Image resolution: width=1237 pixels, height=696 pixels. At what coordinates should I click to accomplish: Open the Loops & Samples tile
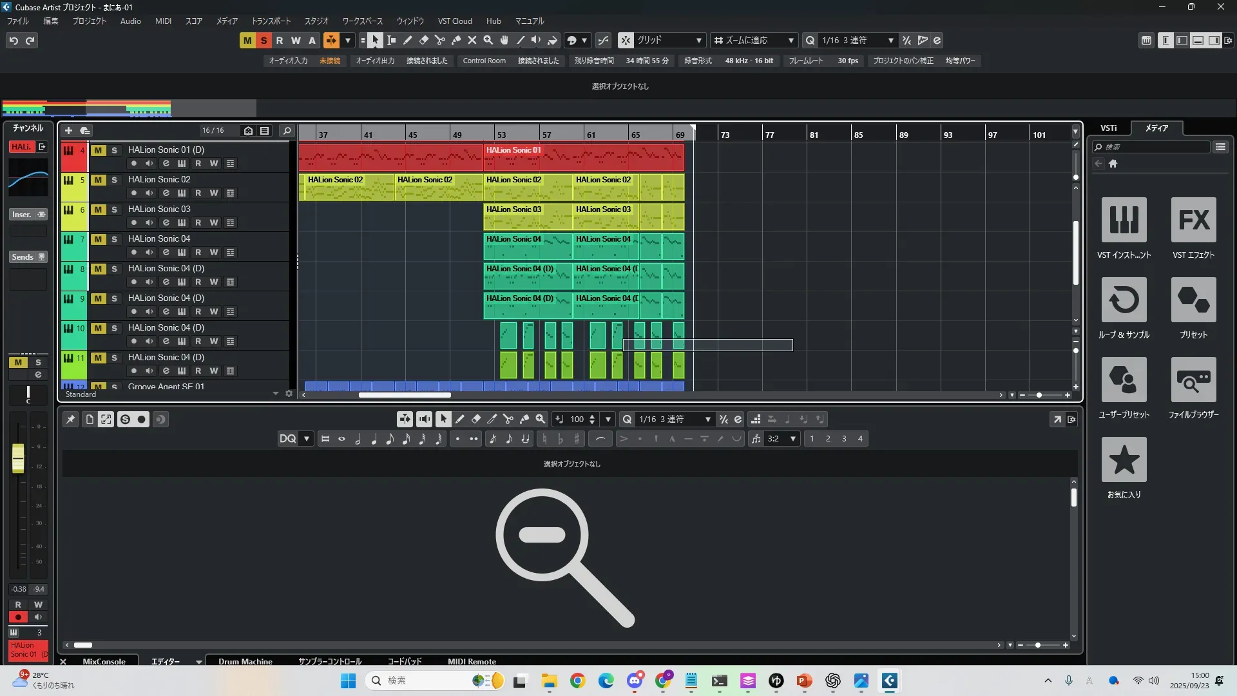1124,300
